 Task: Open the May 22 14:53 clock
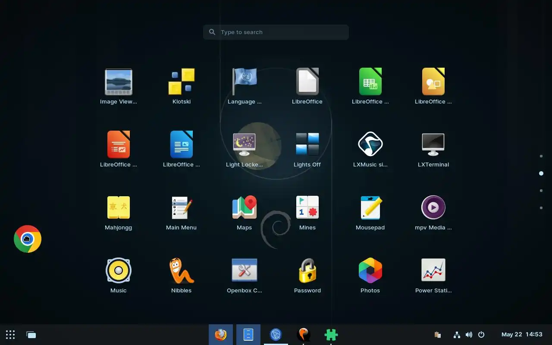[522, 335]
